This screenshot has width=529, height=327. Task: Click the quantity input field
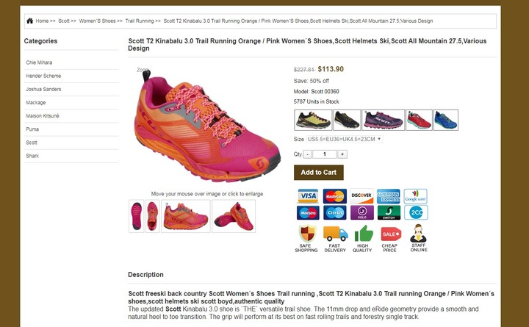coord(325,154)
